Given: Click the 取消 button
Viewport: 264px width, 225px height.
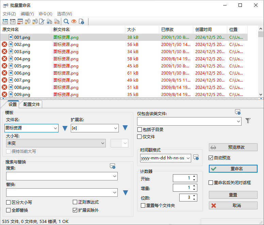Looking at the screenshot, I should tap(233, 206).
